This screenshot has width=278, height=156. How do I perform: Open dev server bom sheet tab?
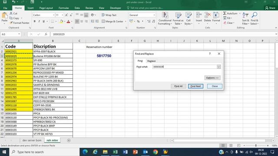click(32, 140)
